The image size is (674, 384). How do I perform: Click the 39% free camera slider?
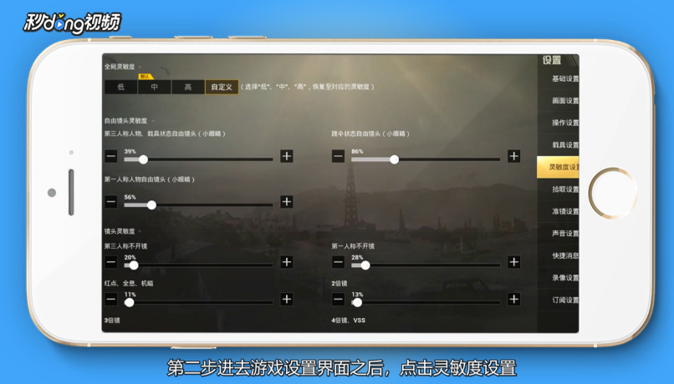[198, 159]
